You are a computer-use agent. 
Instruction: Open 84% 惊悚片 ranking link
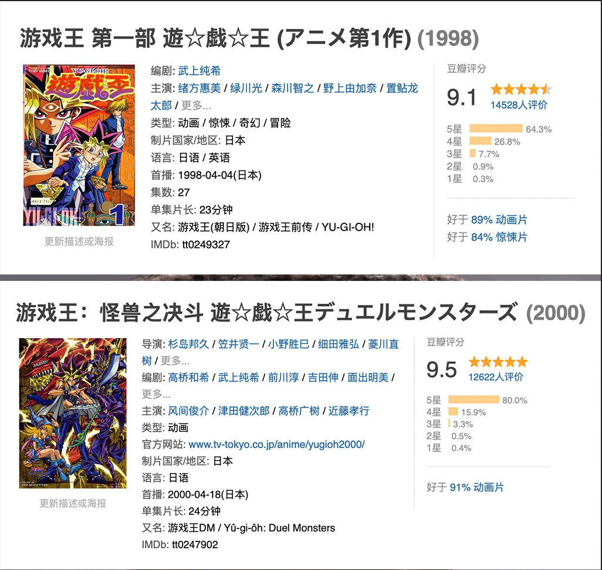tap(499, 237)
